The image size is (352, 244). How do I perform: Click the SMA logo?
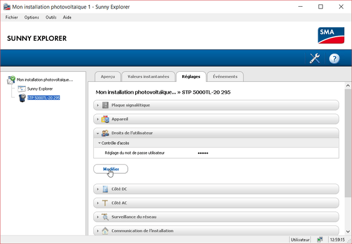coord(331,36)
